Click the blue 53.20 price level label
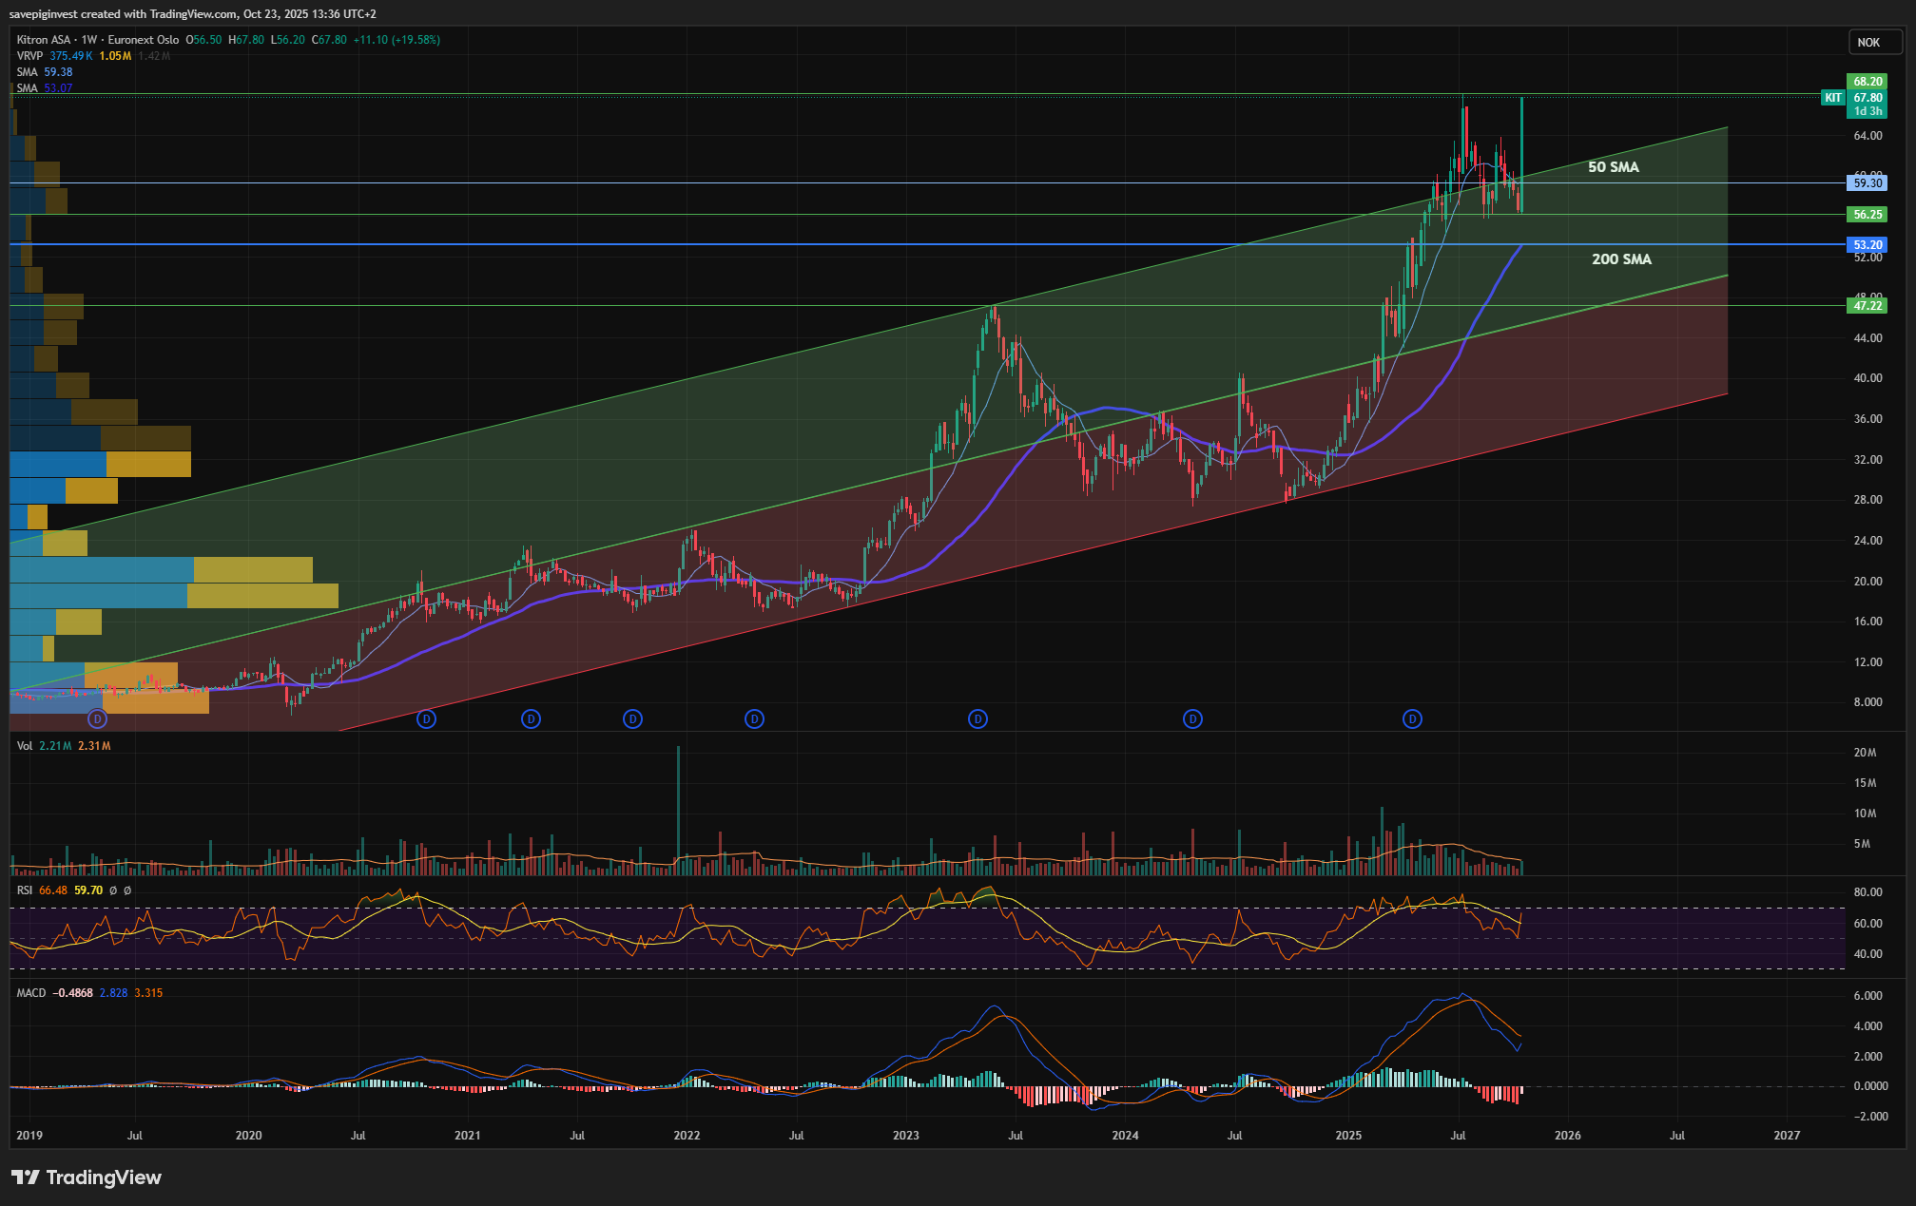This screenshot has height=1206, width=1916. 1868,245
